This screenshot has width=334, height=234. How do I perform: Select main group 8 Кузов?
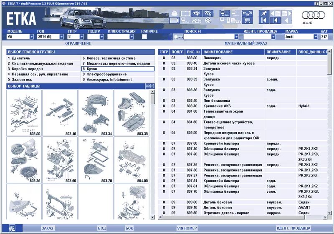click(x=118, y=69)
